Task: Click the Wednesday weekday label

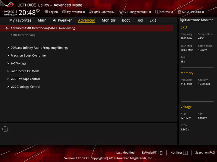Action: coord(10,15)
